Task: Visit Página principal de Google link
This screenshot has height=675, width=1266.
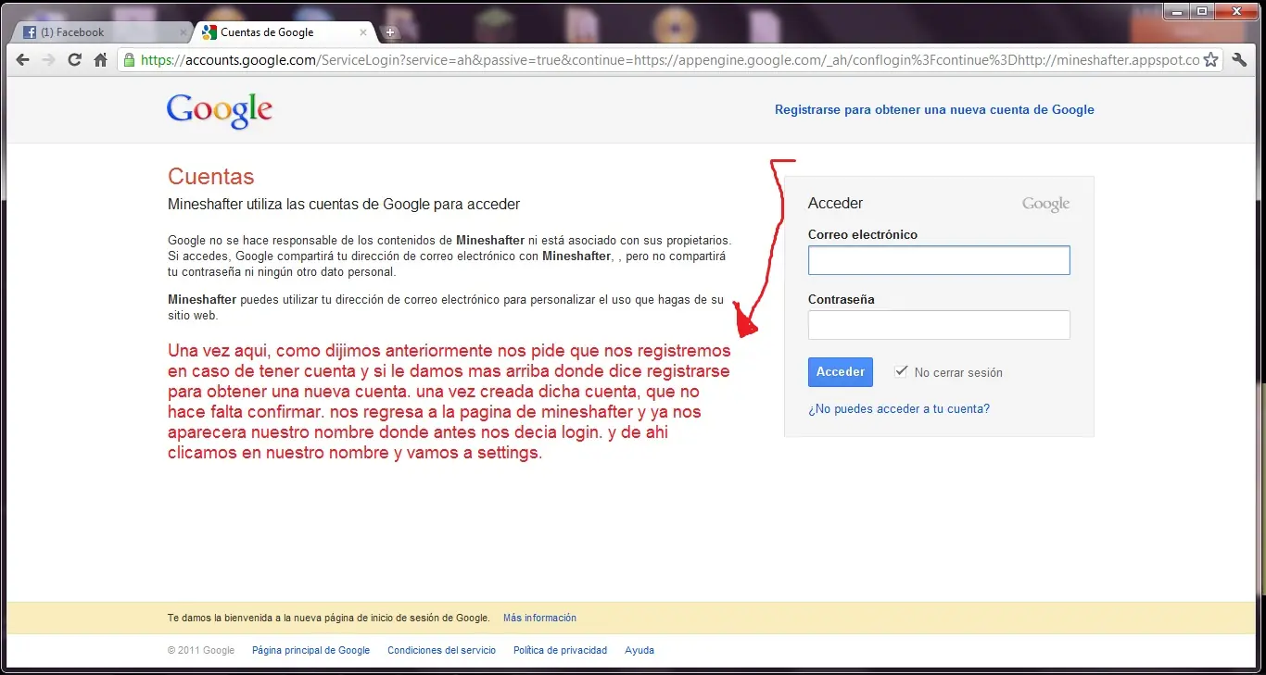Action: coord(310,650)
